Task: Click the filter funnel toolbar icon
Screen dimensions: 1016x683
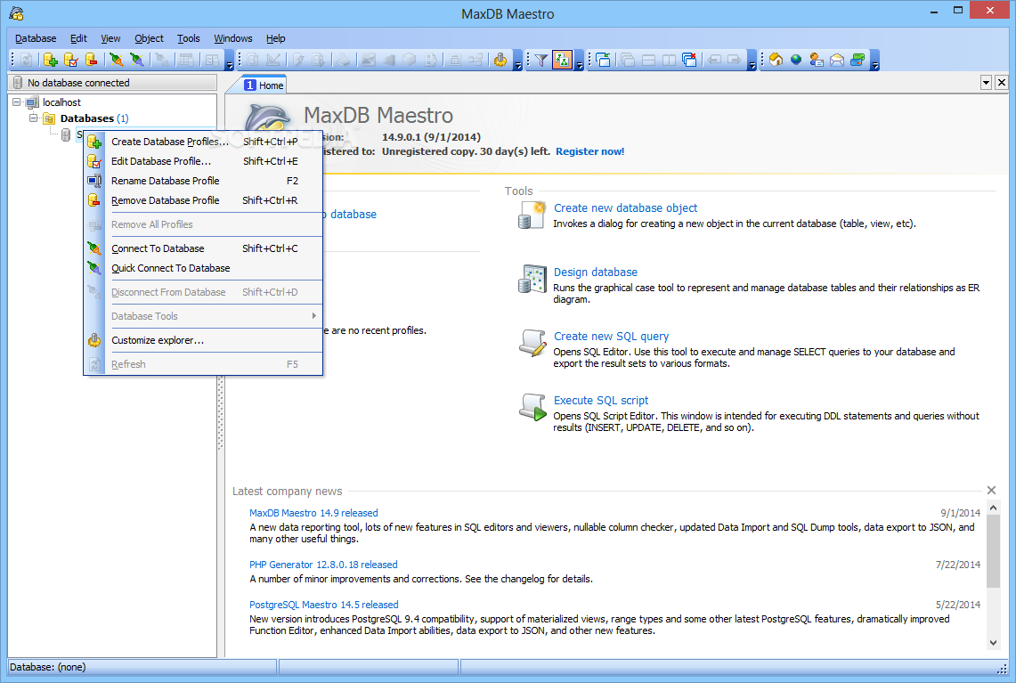Action: (541, 61)
